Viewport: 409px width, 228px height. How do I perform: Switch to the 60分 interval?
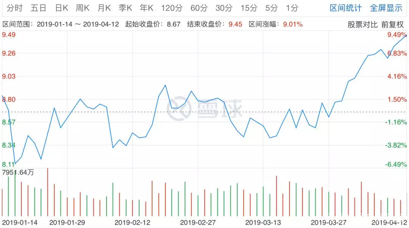click(x=199, y=8)
